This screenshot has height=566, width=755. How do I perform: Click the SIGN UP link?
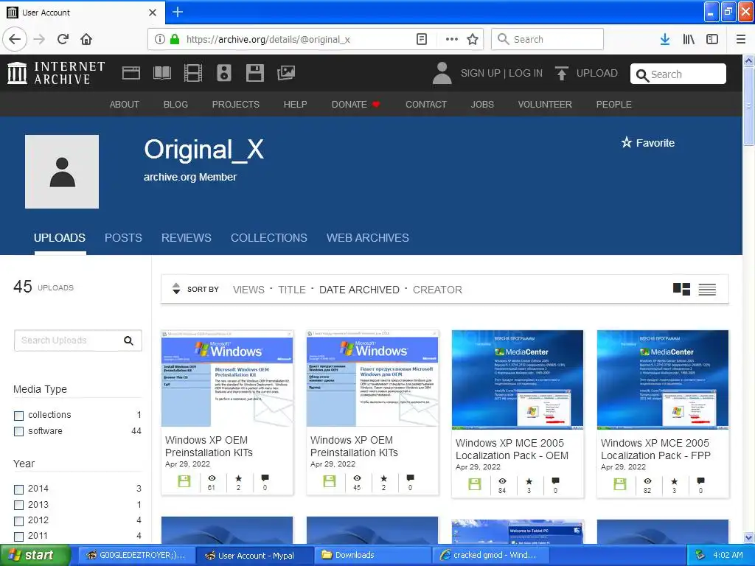[x=481, y=73]
